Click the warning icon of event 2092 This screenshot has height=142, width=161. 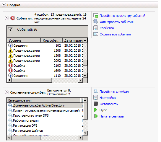click(x=10, y=61)
